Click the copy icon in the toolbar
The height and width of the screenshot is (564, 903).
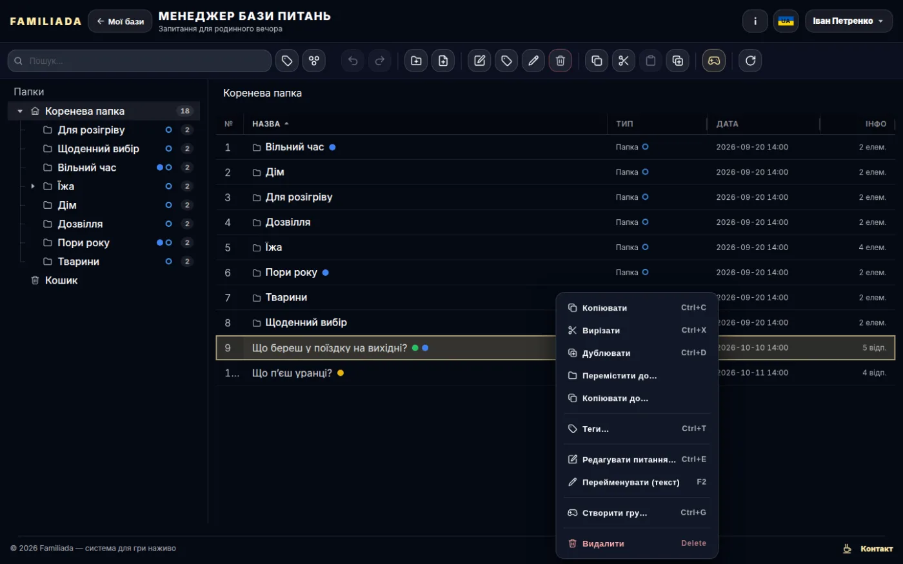coord(597,61)
